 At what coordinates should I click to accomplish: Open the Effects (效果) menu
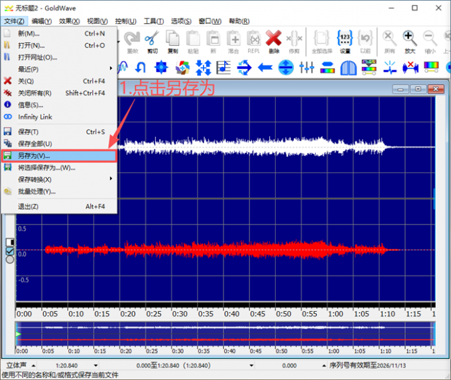[70, 21]
